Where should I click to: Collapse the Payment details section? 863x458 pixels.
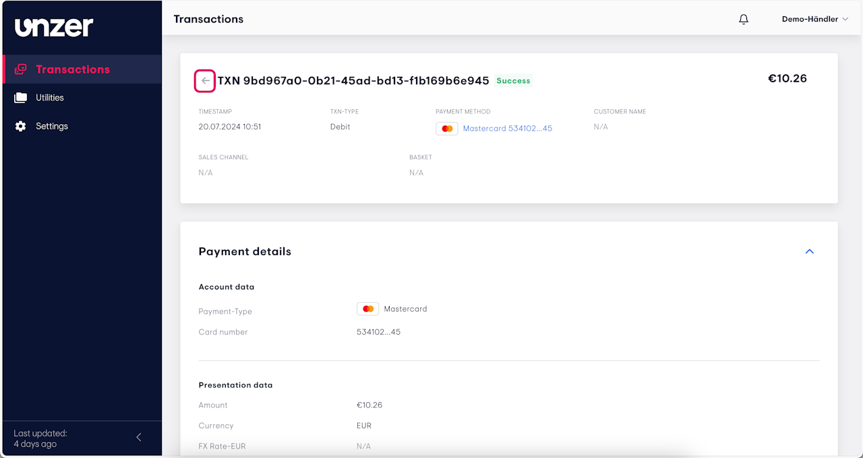point(810,252)
